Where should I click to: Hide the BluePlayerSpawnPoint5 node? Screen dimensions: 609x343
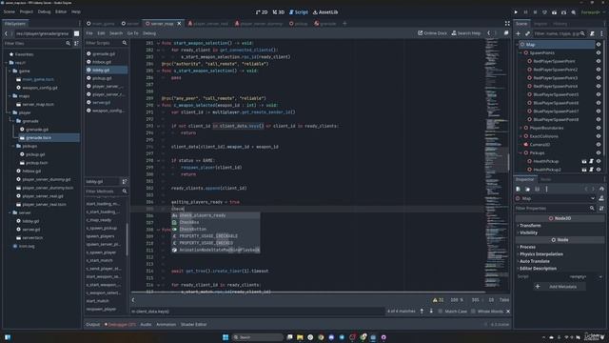click(x=599, y=94)
